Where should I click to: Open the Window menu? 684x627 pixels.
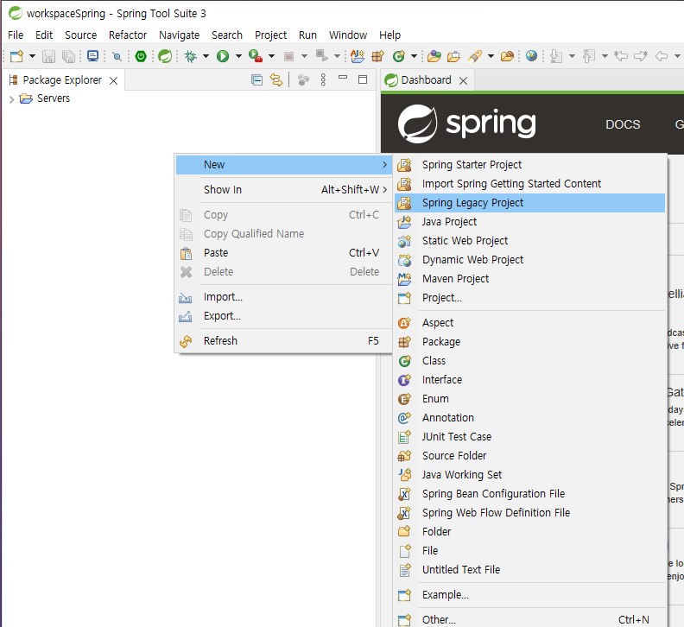pos(348,35)
